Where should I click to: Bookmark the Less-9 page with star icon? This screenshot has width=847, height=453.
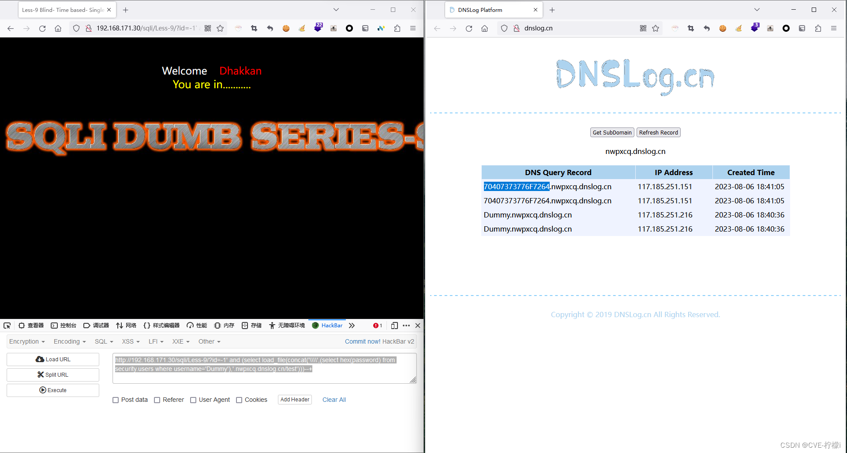[x=220, y=28]
